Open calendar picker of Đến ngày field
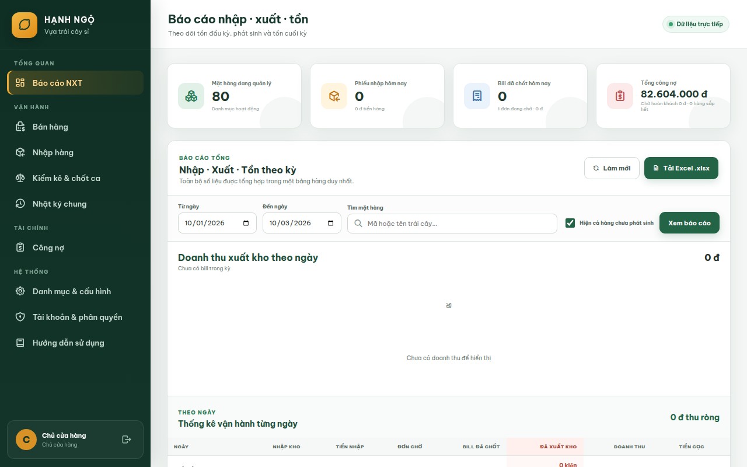This screenshot has height=467, width=747. tap(330, 223)
